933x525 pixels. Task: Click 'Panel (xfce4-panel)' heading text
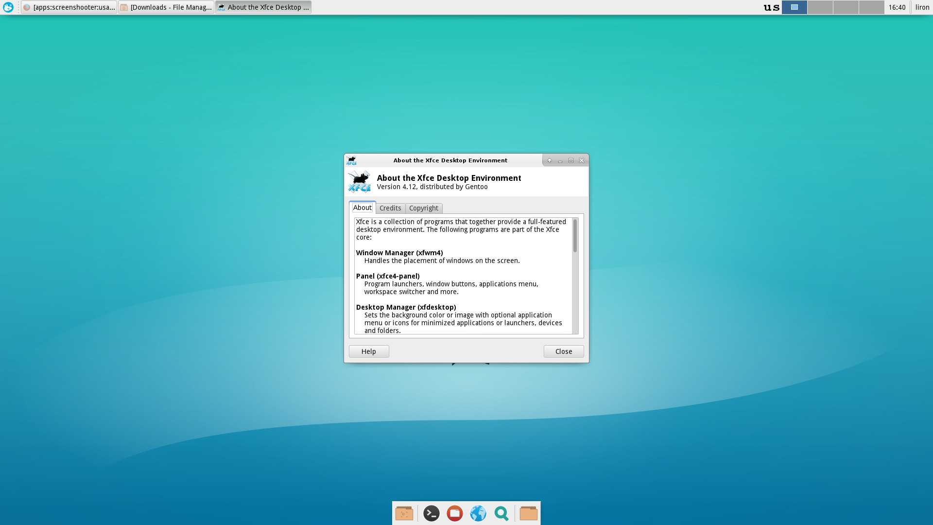coord(388,276)
